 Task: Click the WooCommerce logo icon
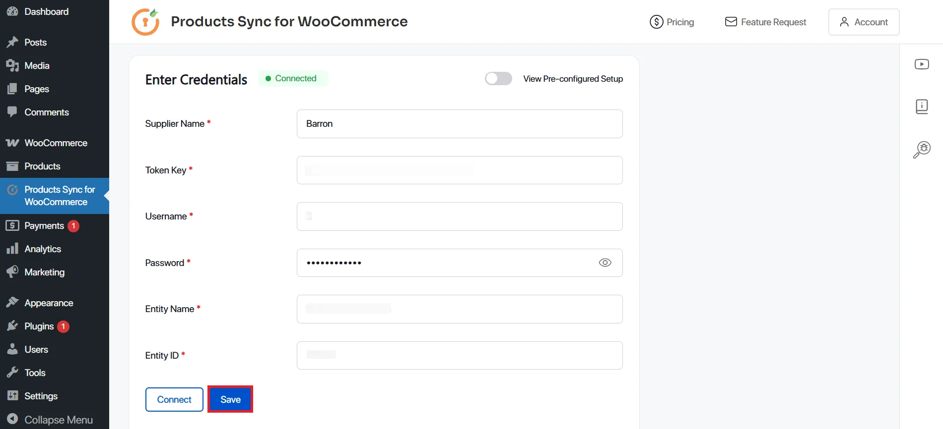click(x=12, y=143)
